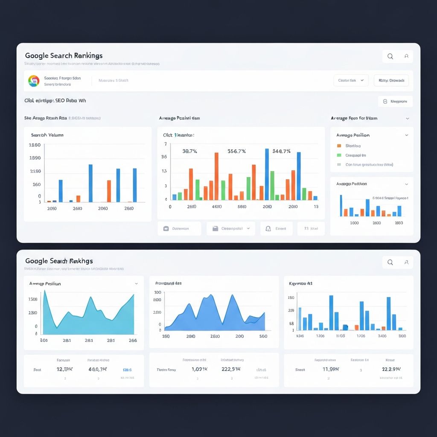Click the 12,7PK statistic value
This screenshot has width=437, height=437.
coord(64,369)
